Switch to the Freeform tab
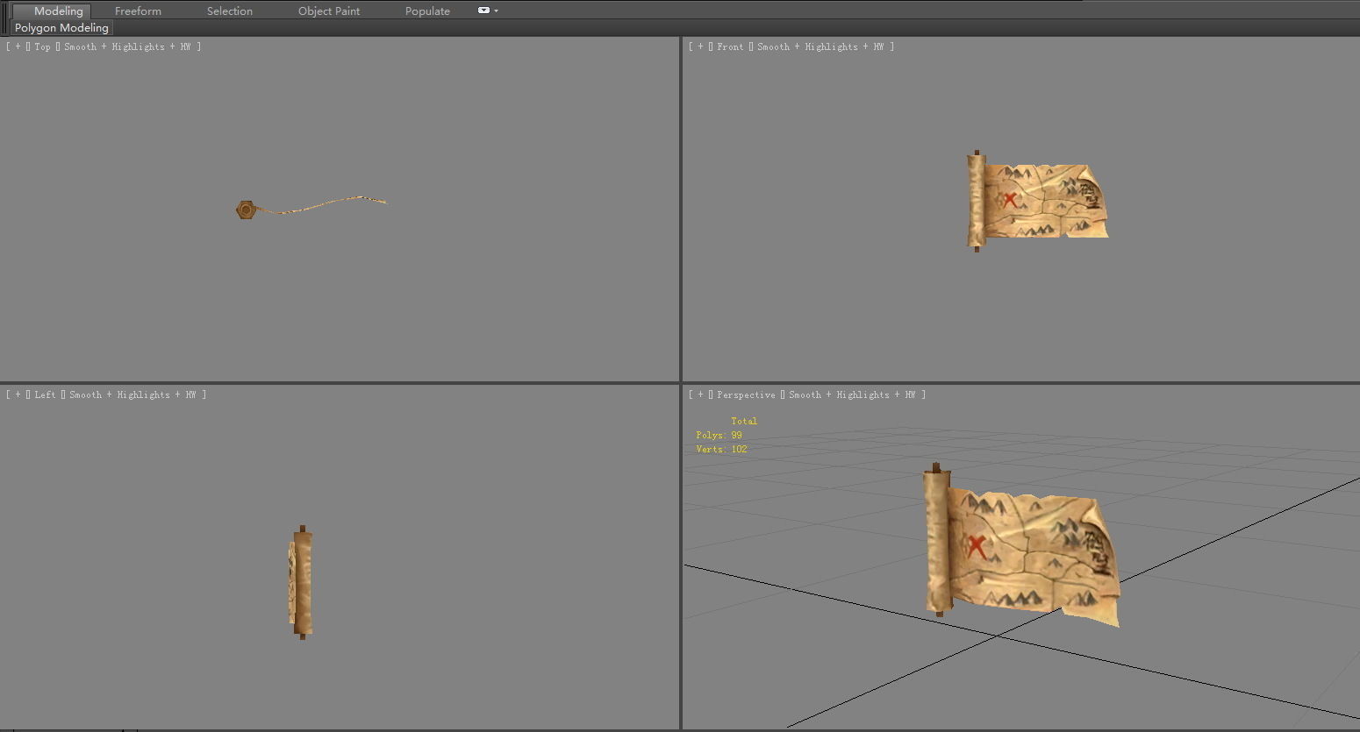 [138, 11]
